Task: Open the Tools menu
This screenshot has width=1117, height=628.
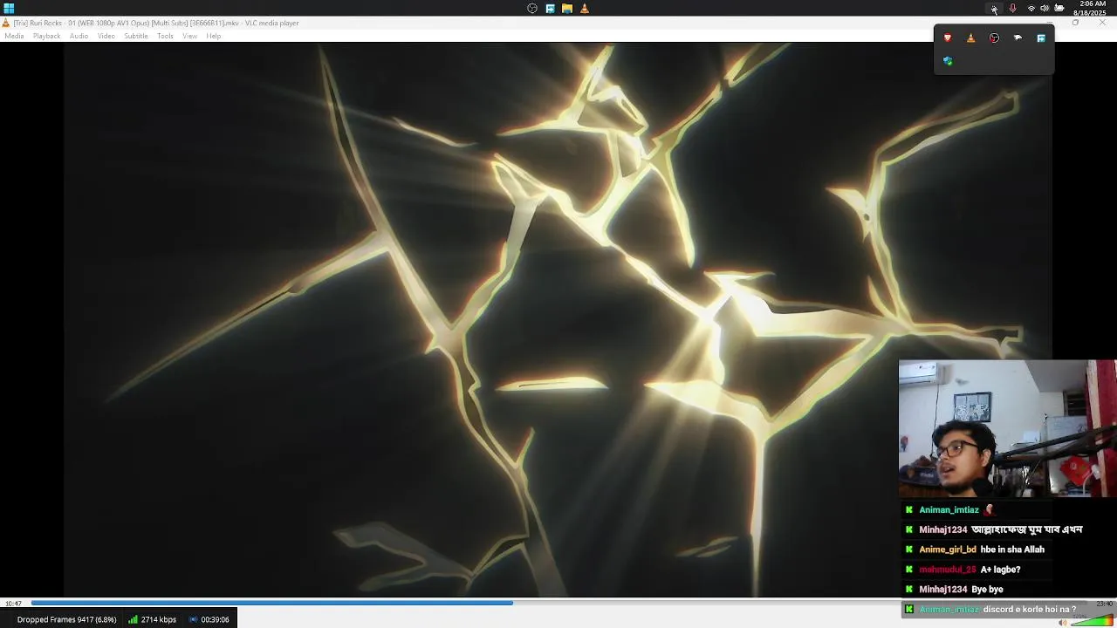Action: (165, 36)
